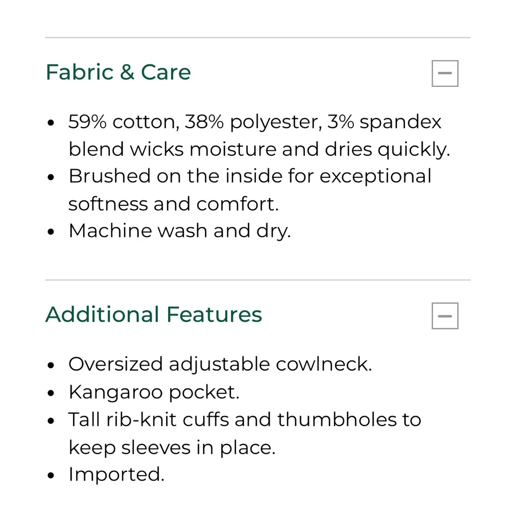
Task: Click 'Oversized adjustable cowlneck' bullet text
Action: 220,364
